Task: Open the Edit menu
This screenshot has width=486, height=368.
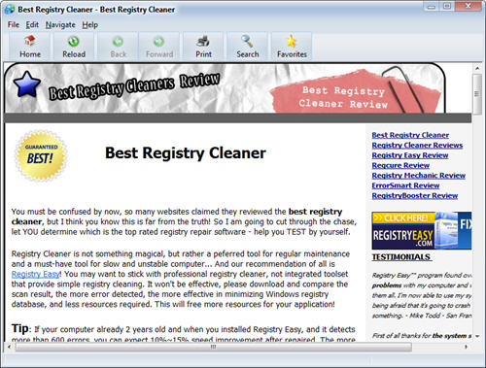Action: click(x=32, y=24)
